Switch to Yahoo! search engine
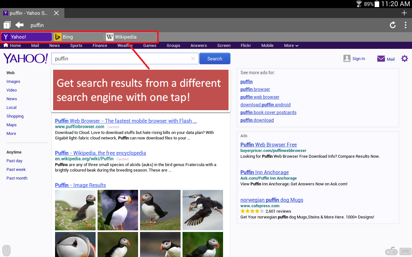412x257 pixels. 27,37
